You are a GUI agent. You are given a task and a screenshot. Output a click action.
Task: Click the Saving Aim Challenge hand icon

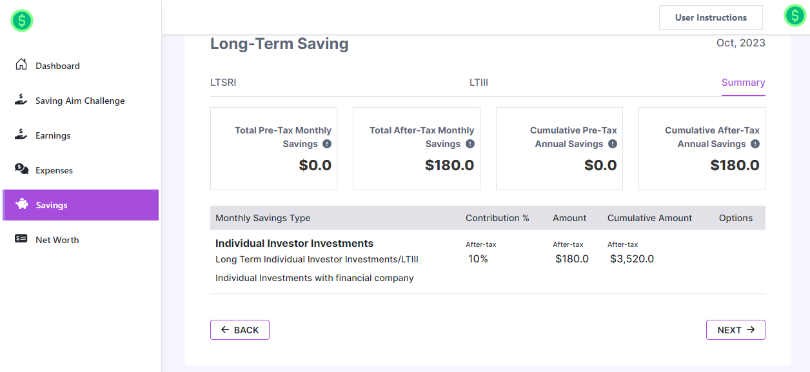21,100
